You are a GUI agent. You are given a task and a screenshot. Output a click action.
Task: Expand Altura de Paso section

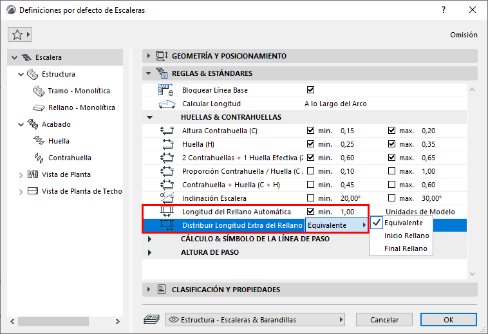click(x=150, y=252)
